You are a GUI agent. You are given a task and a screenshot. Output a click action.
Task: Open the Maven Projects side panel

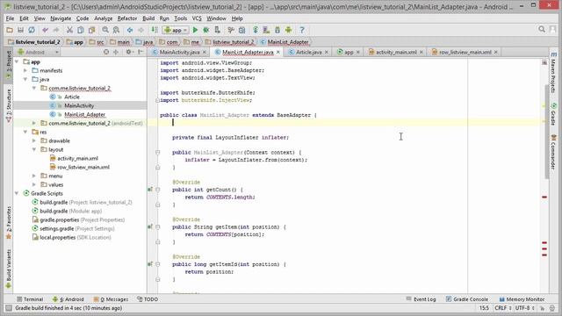tap(553, 73)
